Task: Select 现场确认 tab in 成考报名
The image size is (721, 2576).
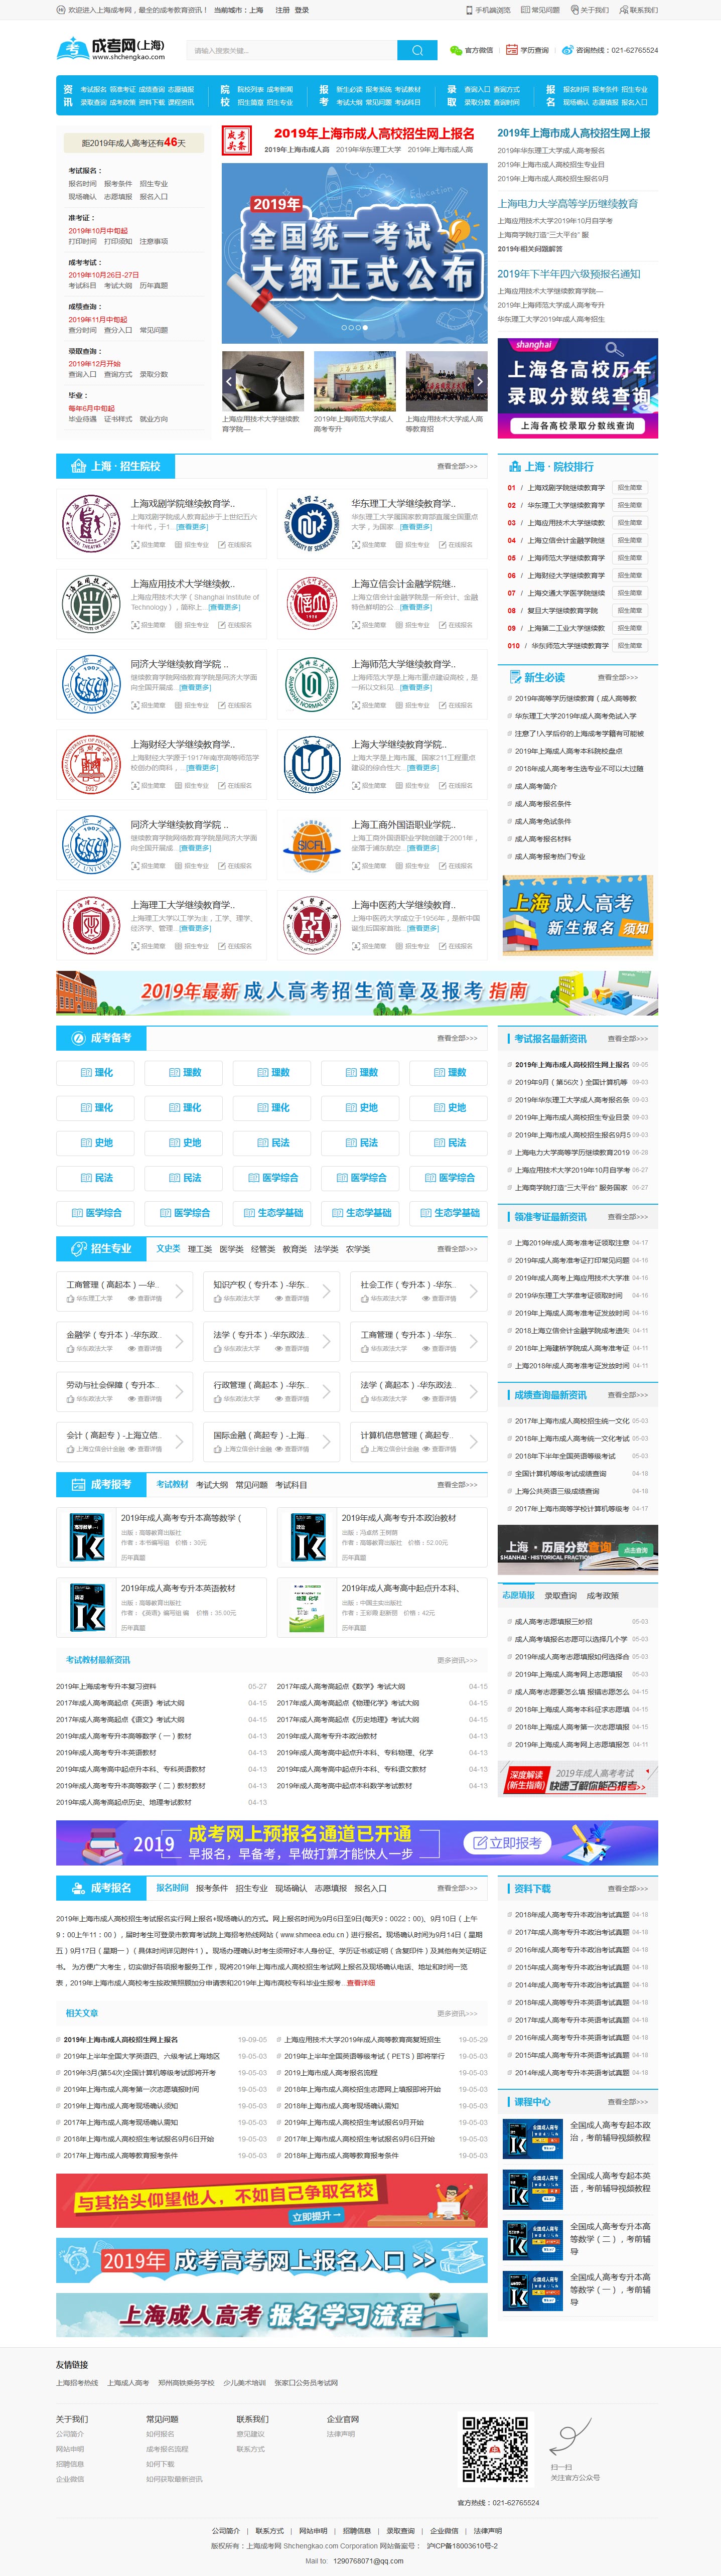Action: (290, 1888)
